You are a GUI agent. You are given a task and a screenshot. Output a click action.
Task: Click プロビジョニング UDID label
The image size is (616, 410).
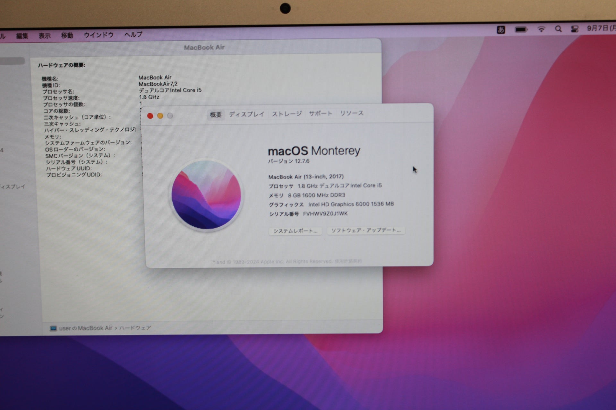(x=74, y=175)
